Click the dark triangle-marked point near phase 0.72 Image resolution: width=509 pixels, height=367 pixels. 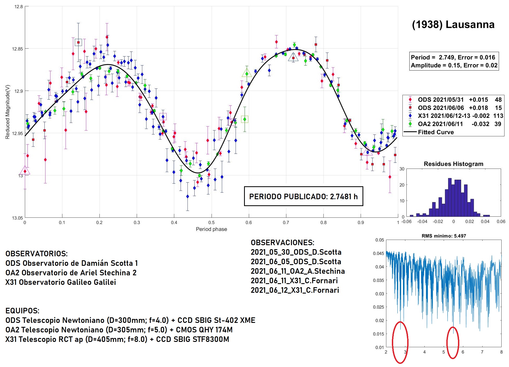click(293, 57)
